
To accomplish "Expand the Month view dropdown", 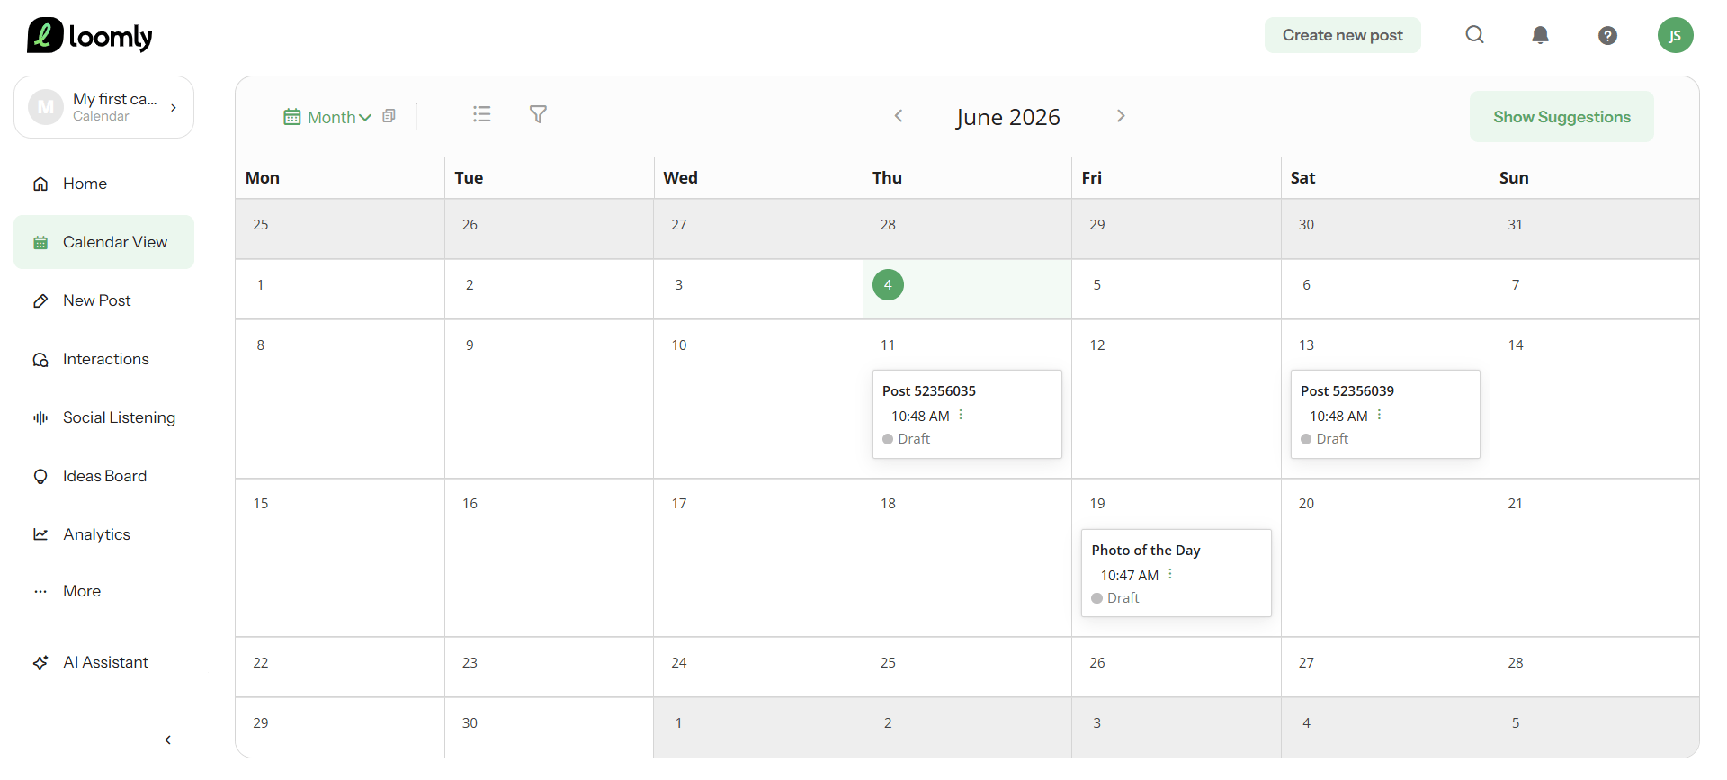I will click(327, 117).
